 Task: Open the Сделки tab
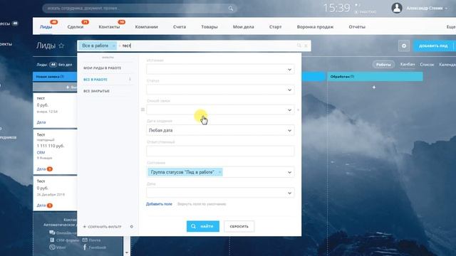pyautogui.click(x=76, y=27)
